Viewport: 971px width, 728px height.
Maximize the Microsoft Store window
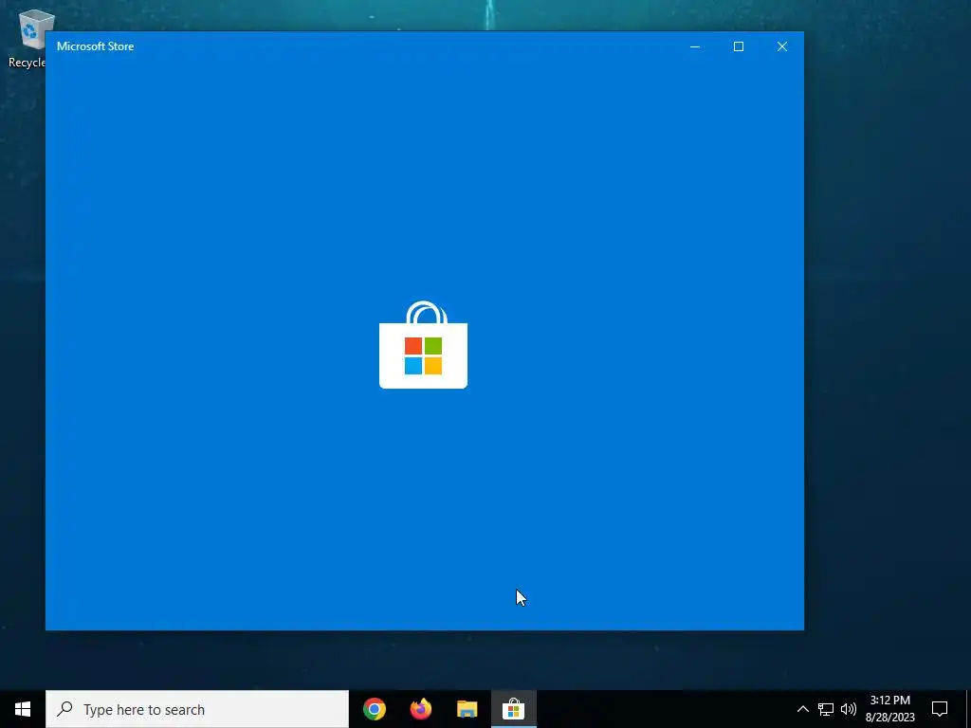(x=738, y=46)
